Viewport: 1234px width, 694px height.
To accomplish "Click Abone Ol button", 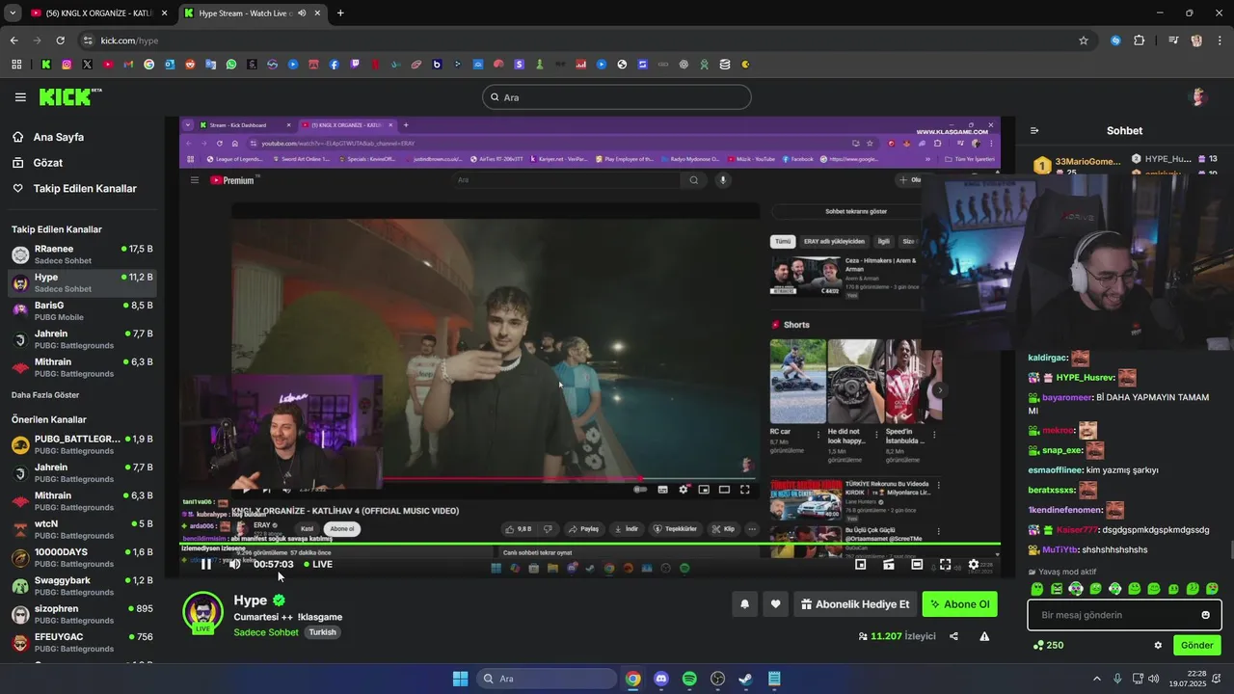I will click(x=959, y=604).
